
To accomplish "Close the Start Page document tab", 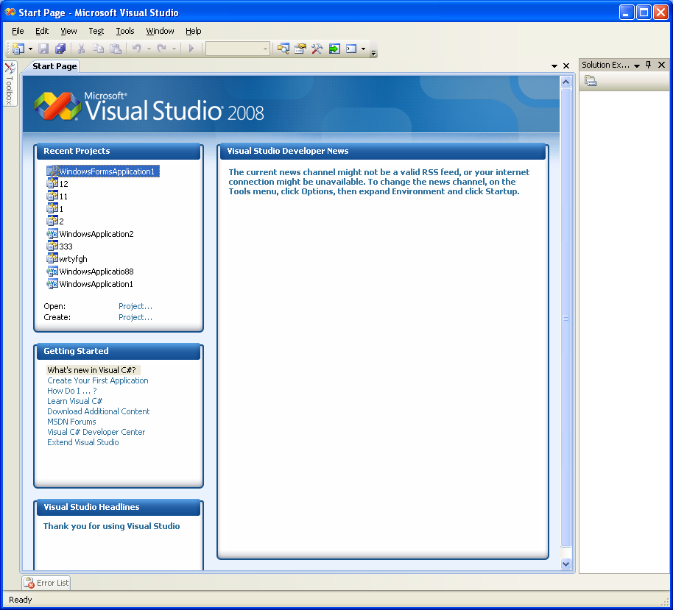I will 566,66.
